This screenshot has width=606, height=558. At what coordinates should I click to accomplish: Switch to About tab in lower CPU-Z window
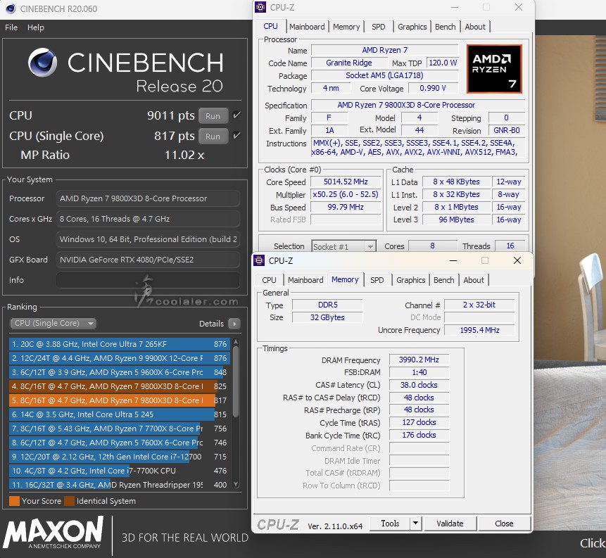[474, 280]
